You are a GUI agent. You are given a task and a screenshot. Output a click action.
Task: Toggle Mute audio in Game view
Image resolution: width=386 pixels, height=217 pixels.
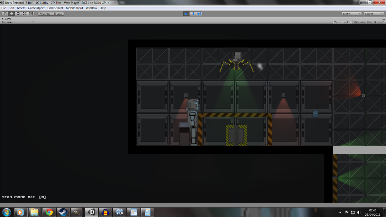tap(359, 22)
